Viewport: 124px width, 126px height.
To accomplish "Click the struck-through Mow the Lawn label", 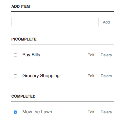I will (x=37, y=112).
